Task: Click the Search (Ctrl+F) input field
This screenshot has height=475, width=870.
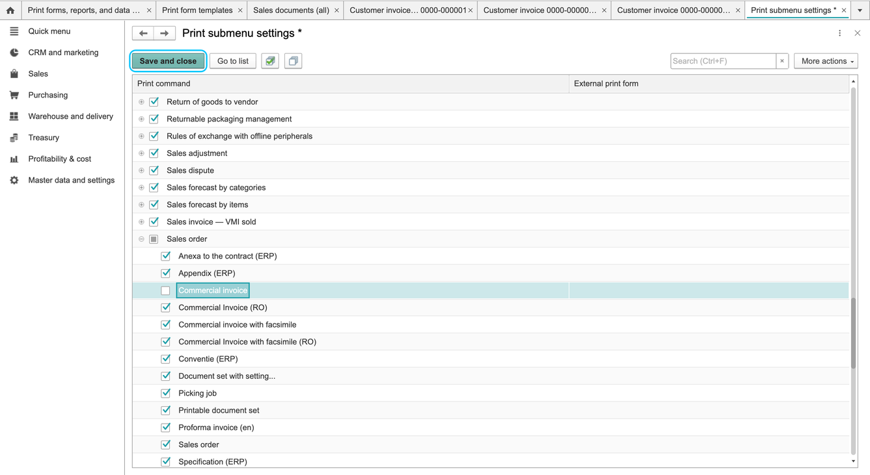Action: pos(723,61)
